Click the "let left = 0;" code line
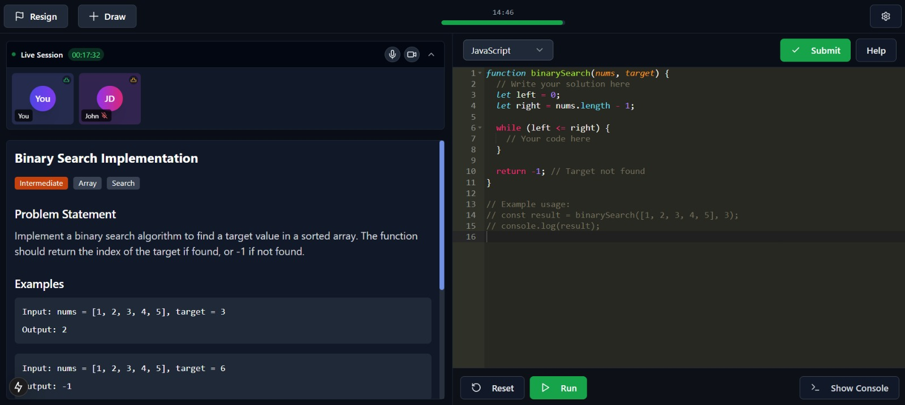 pos(528,95)
